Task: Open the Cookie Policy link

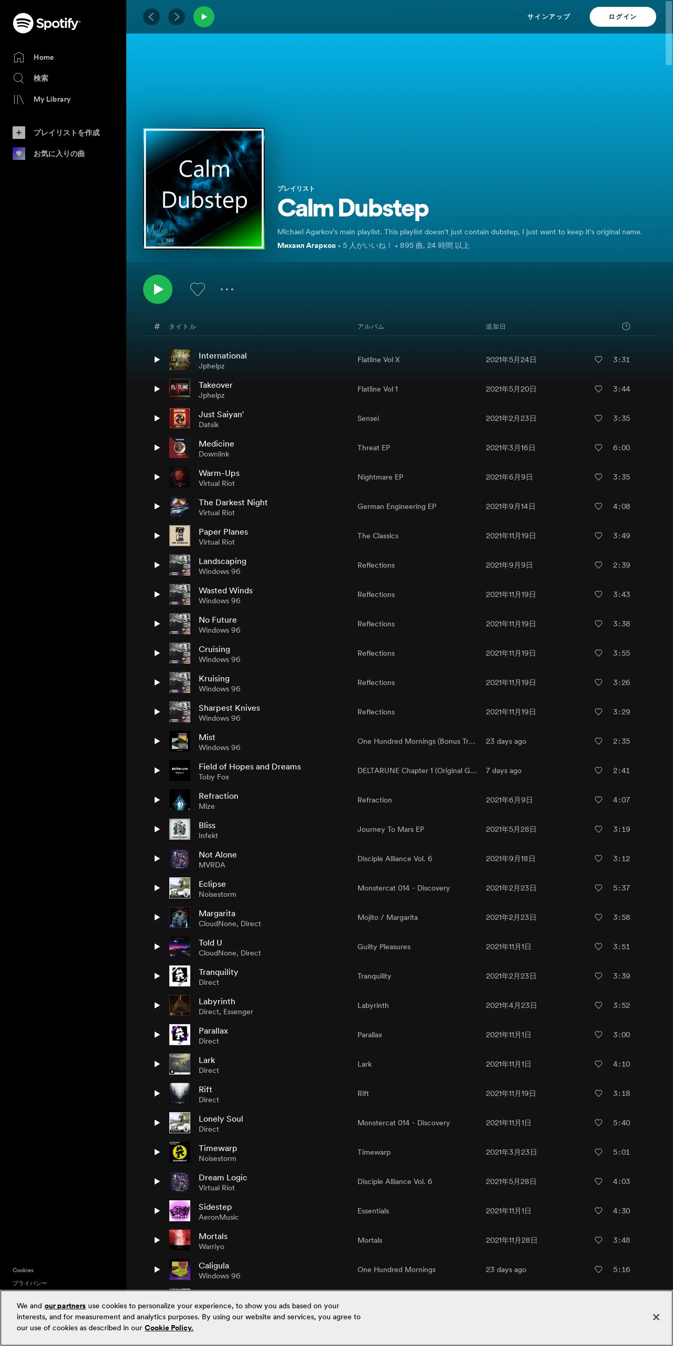Action: tap(169, 1328)
